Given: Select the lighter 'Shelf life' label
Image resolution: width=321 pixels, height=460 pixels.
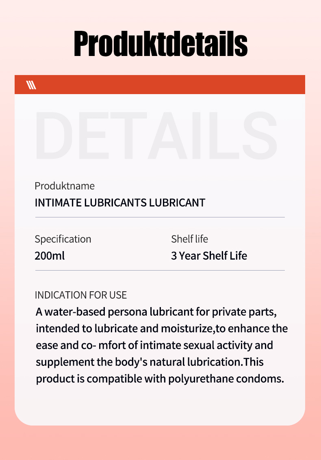Looking at the screenshot, I should [x=189, y=239].
